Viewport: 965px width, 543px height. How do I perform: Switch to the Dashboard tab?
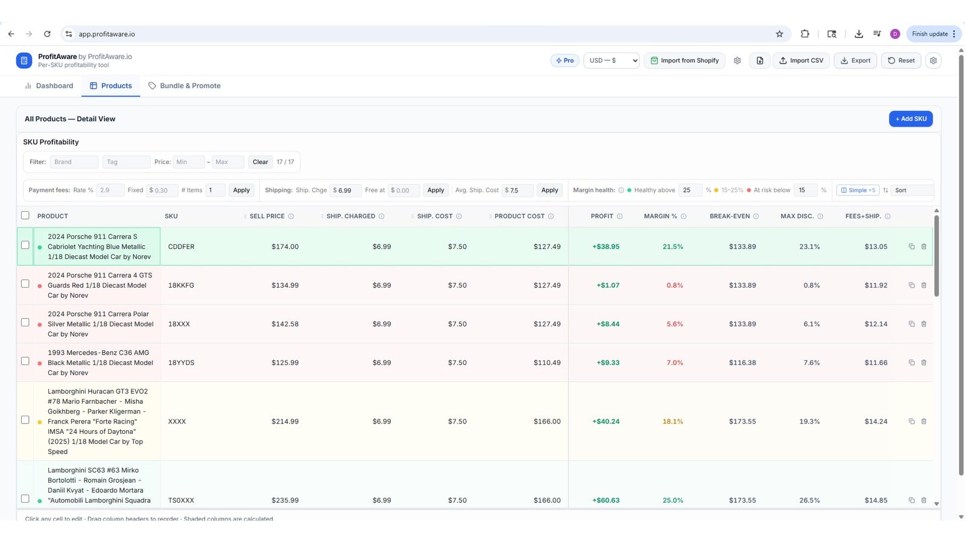pos(49,86)
